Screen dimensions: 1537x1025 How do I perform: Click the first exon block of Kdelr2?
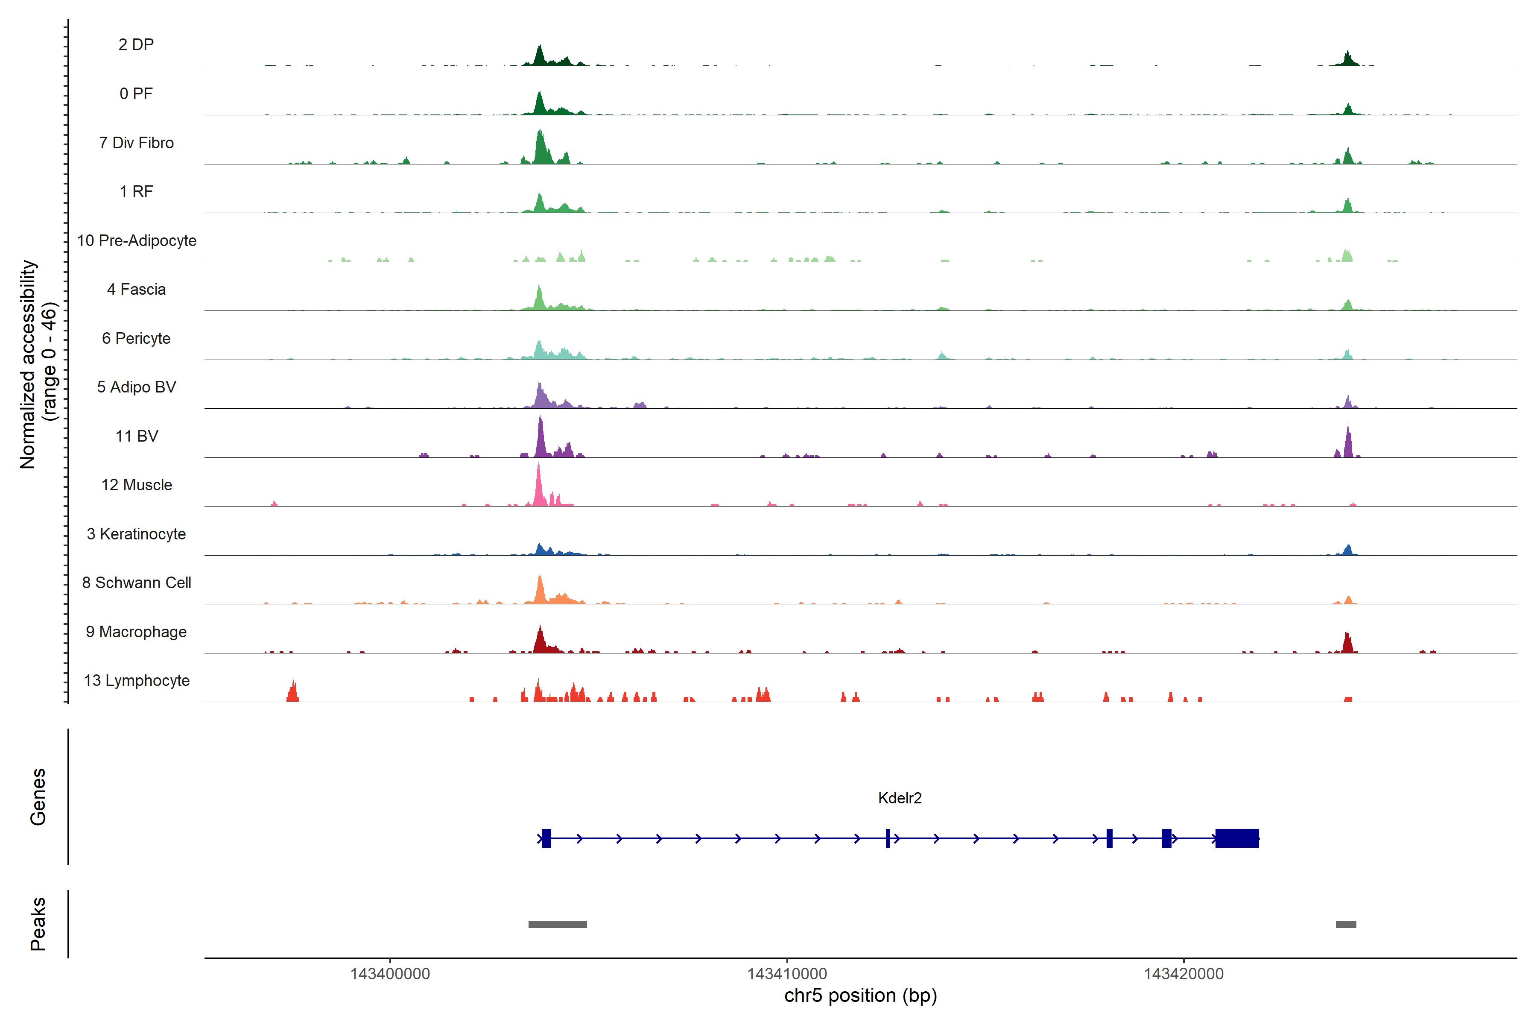(546, 838)
